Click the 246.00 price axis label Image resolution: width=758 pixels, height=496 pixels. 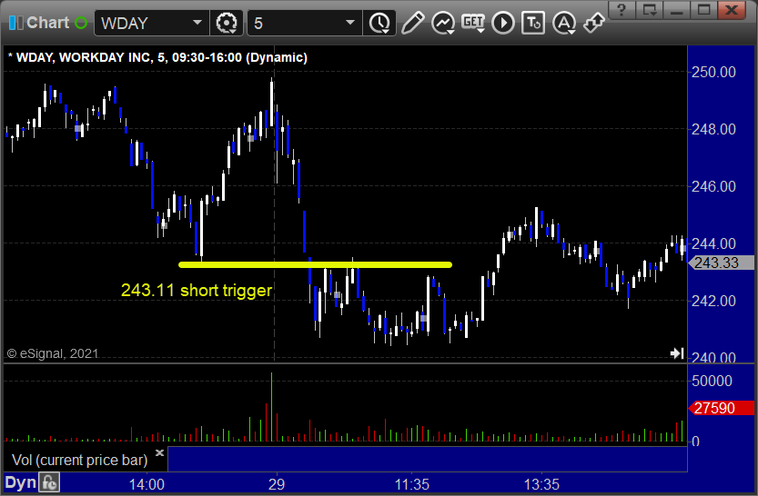click(x=713, y=186)
